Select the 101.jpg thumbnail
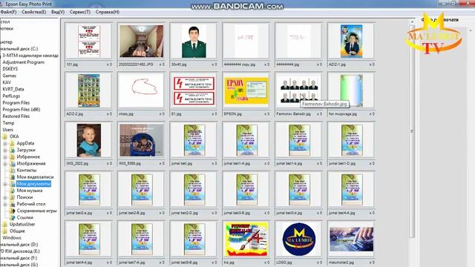This screenshot has height=267, width=475. pos(89,42)
